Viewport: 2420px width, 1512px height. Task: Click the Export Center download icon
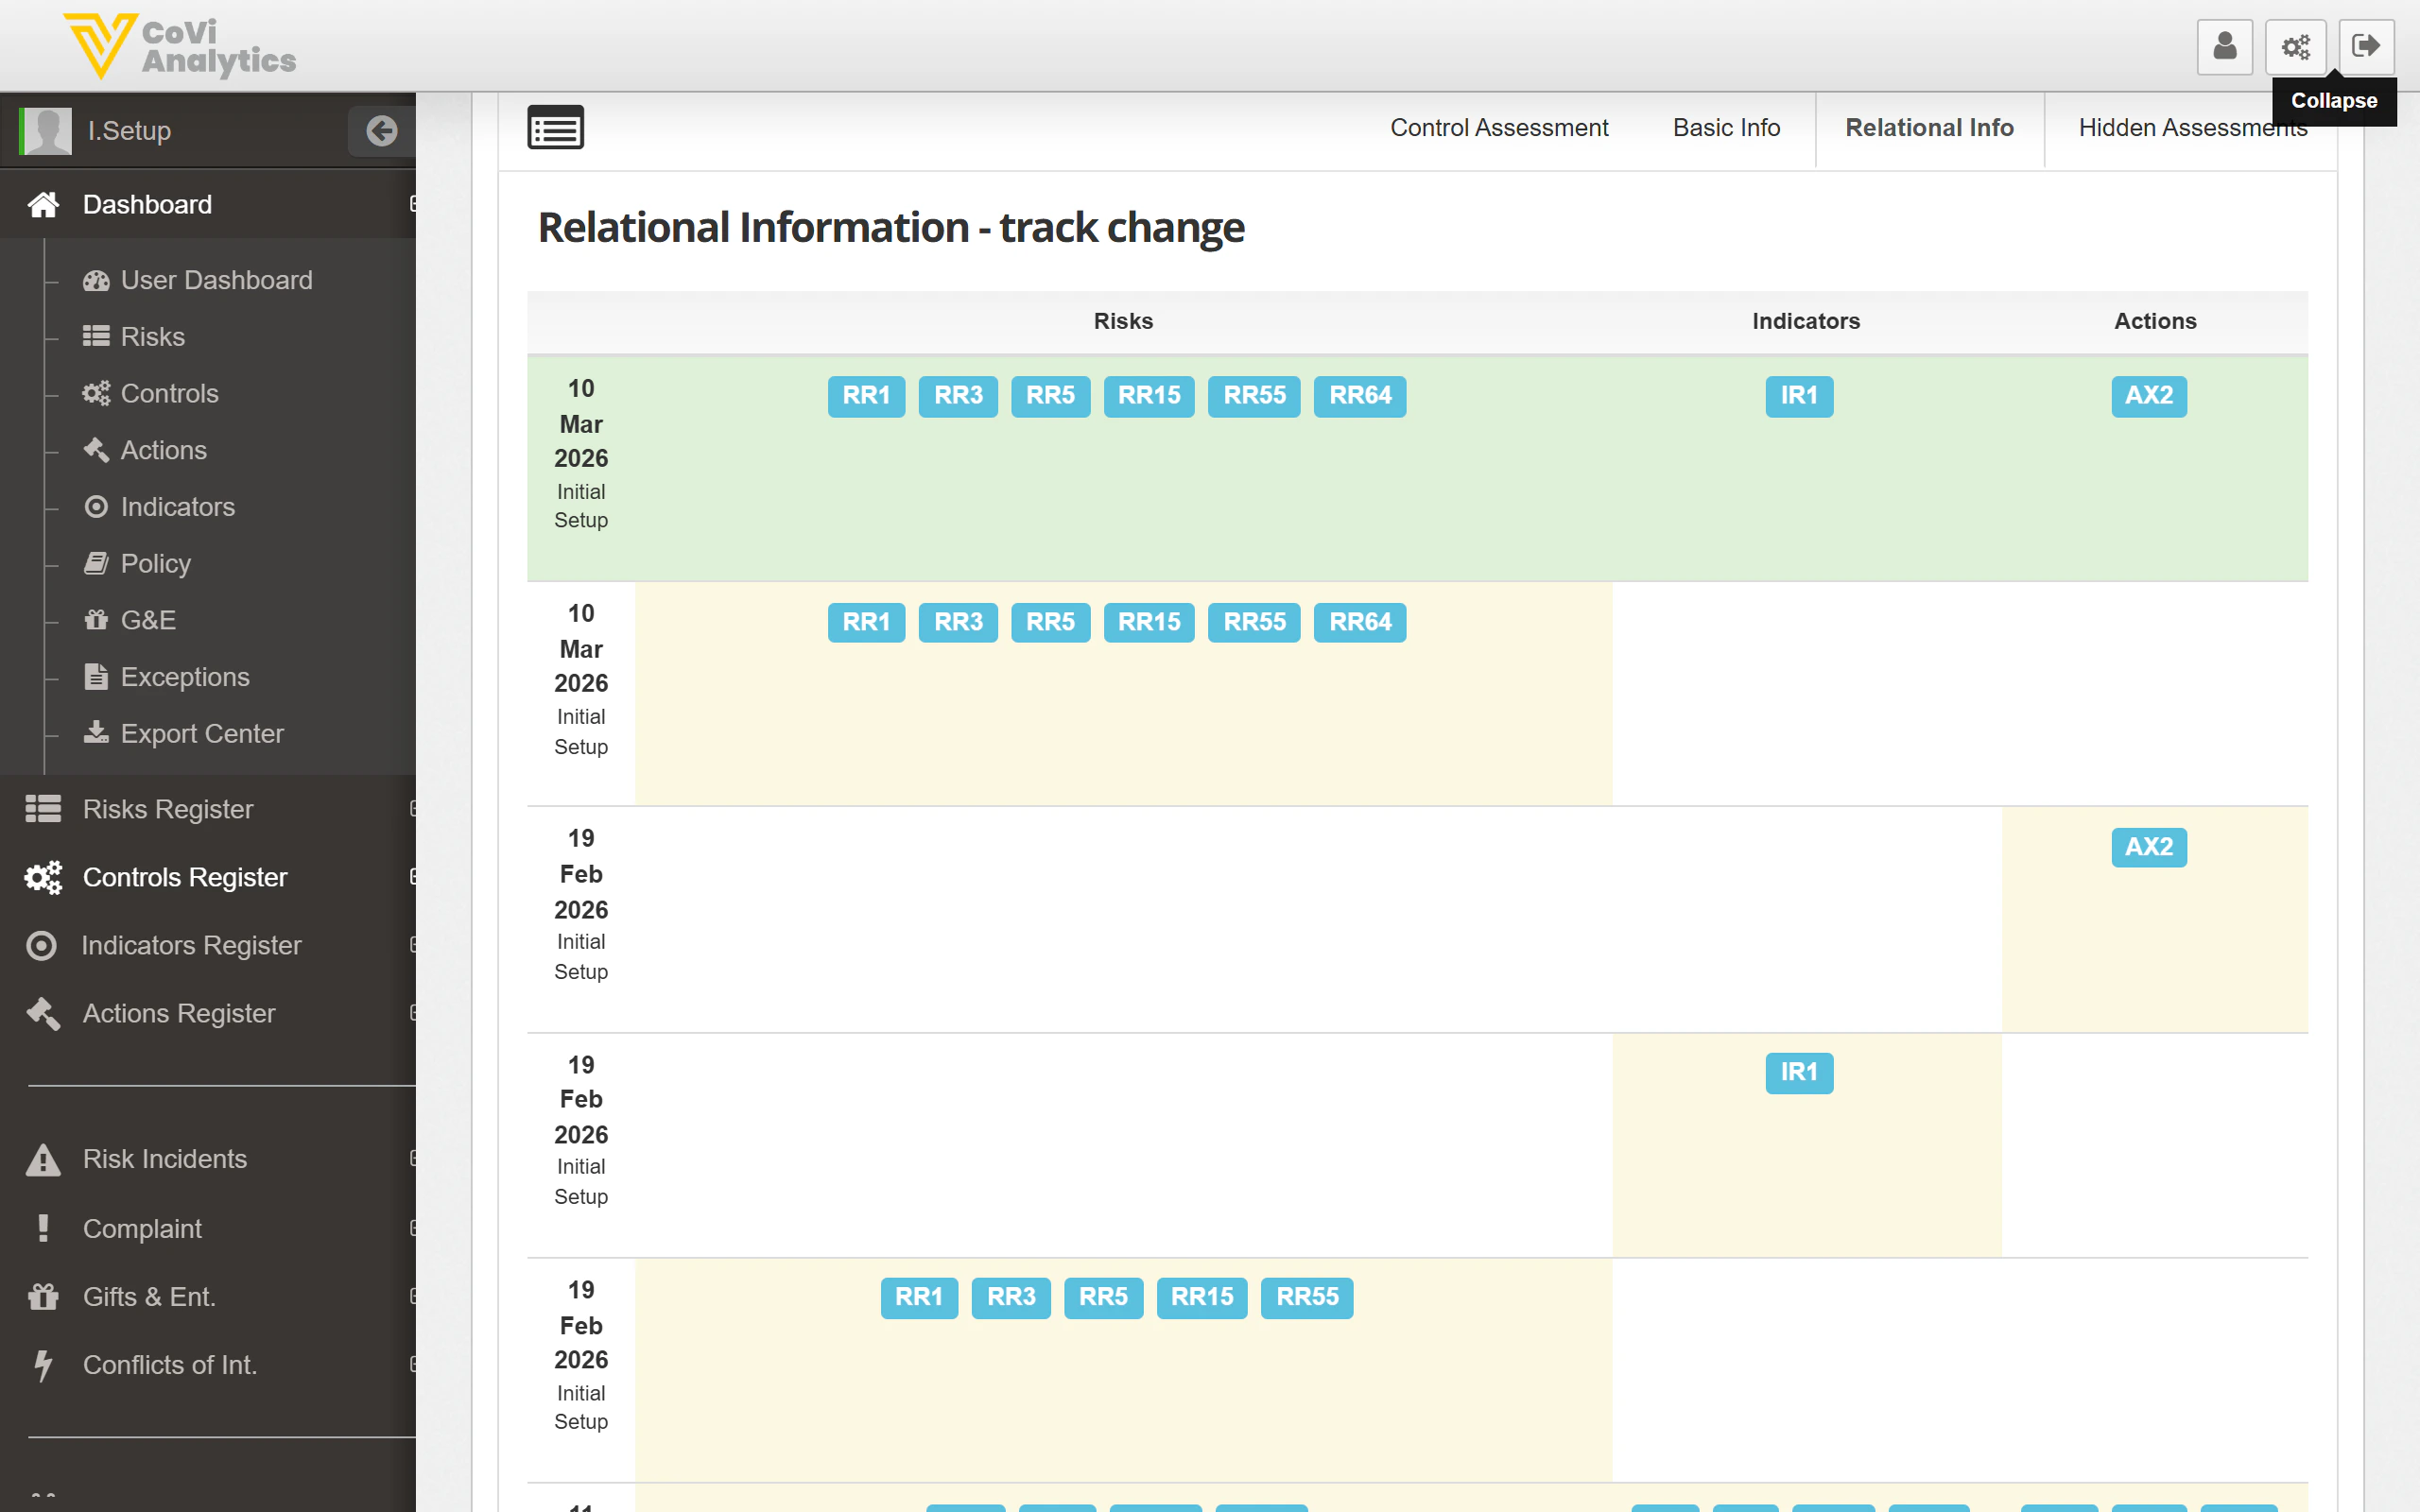(96, 733)
